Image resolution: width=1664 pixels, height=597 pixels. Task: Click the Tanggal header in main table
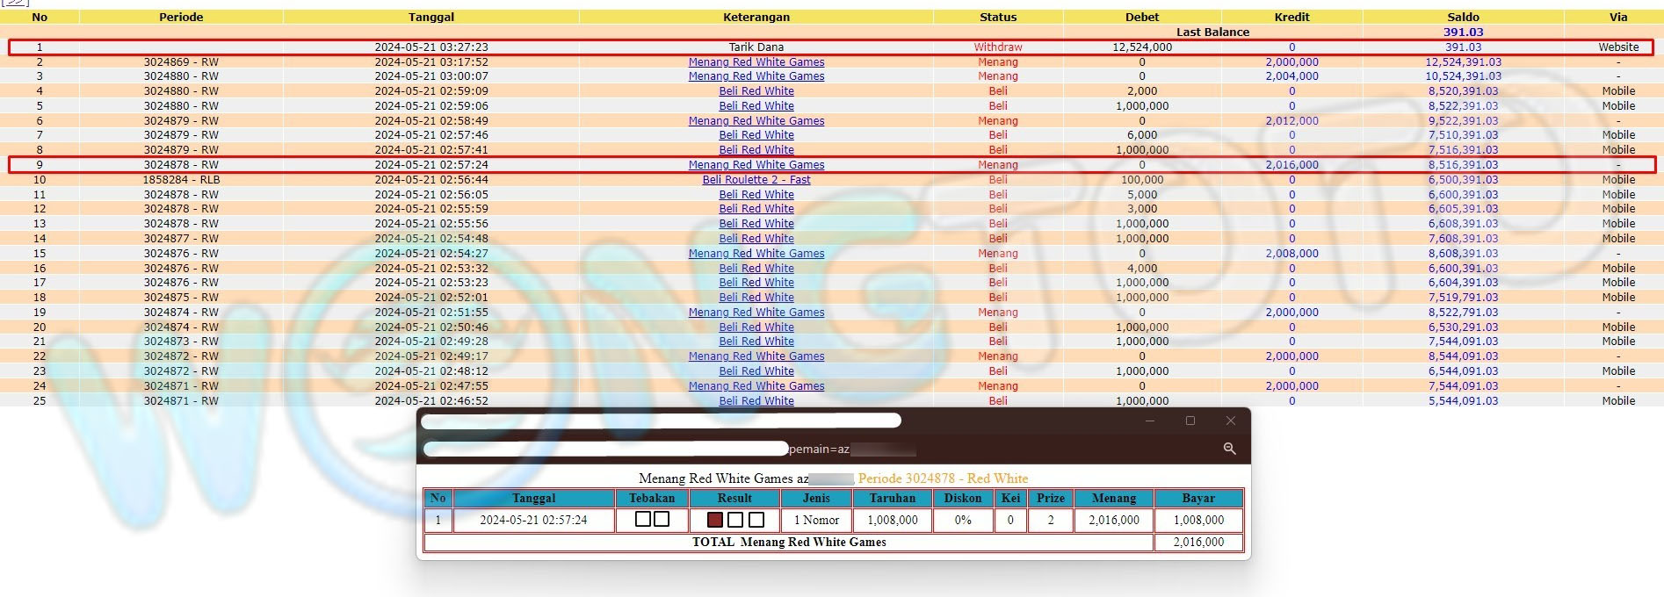(430, 17)
